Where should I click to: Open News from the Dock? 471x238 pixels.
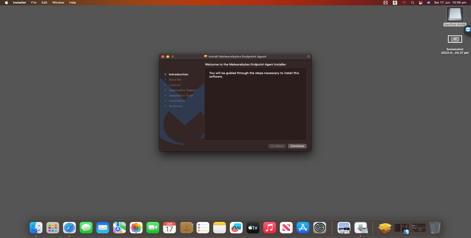click(x=286, y=227)
